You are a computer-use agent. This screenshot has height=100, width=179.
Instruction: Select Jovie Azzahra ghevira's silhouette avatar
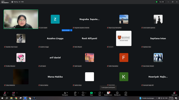[158, 19]
